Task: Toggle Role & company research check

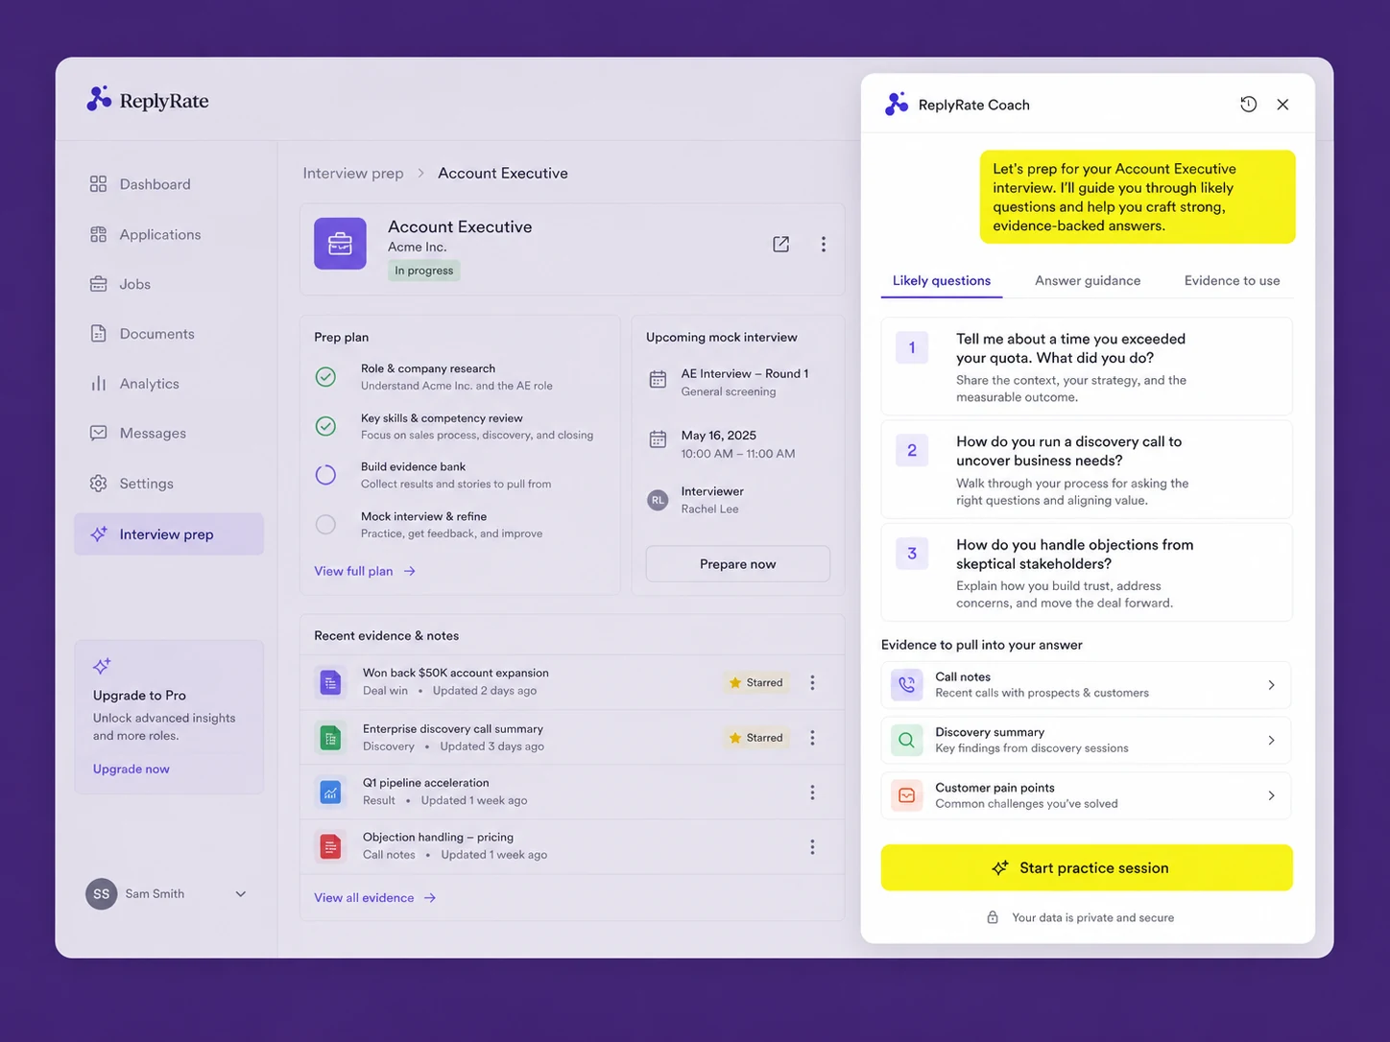Action: tap(326, 376)
